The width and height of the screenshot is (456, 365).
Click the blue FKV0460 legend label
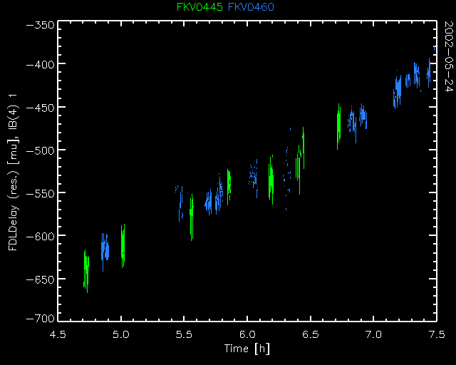pos(251,8)
